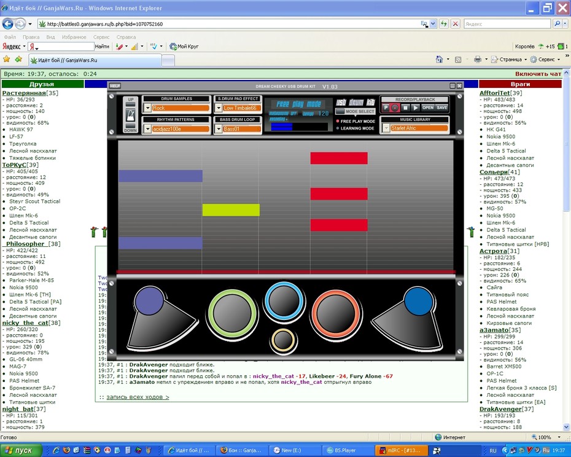Expand the Drum Samples dropdown showing Rock

click(x=147, y=108)
